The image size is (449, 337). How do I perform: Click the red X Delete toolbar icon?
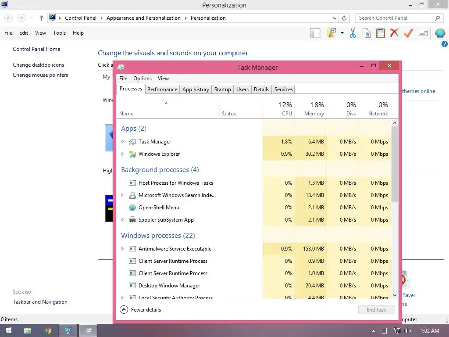tap(394, 32)
